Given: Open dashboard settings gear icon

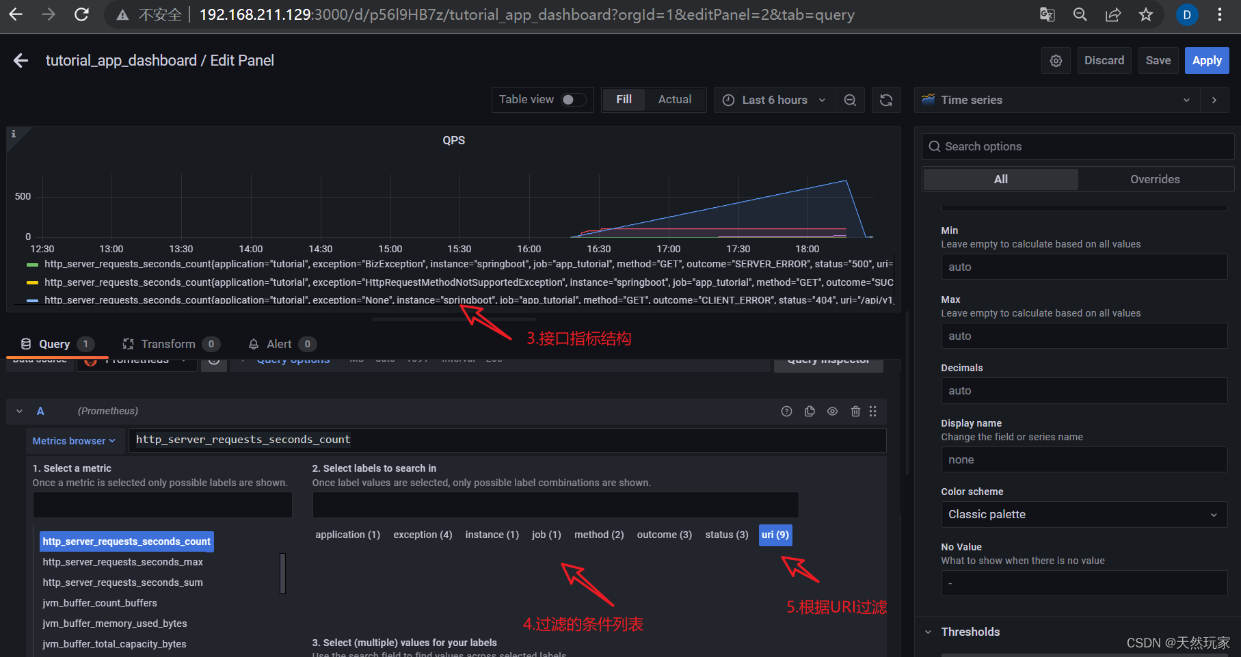Looking at the screenshot, I should 1056,61.
